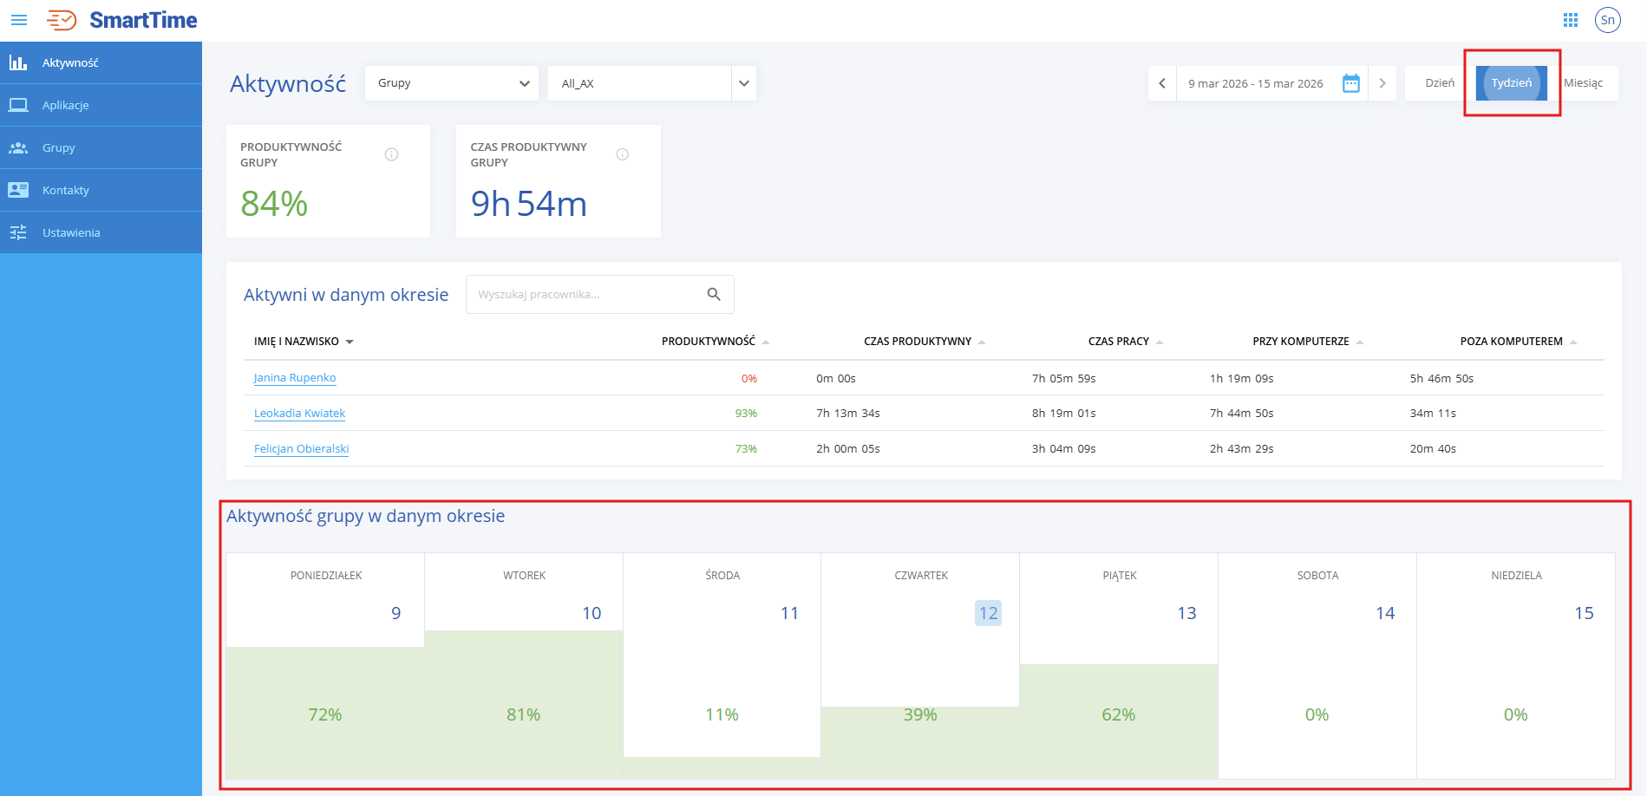Screen dimensions: 1647x796
Task: Open the Sn user avatar
Action: point(1607,20)
